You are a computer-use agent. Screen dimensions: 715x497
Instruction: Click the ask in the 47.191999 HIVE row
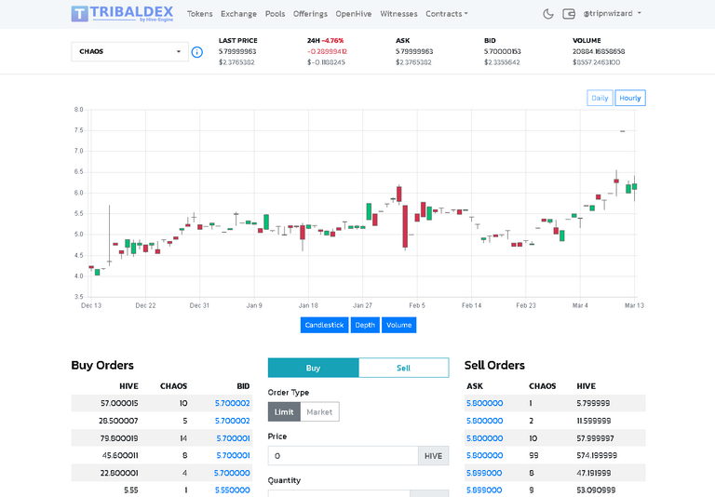point(484,473)
